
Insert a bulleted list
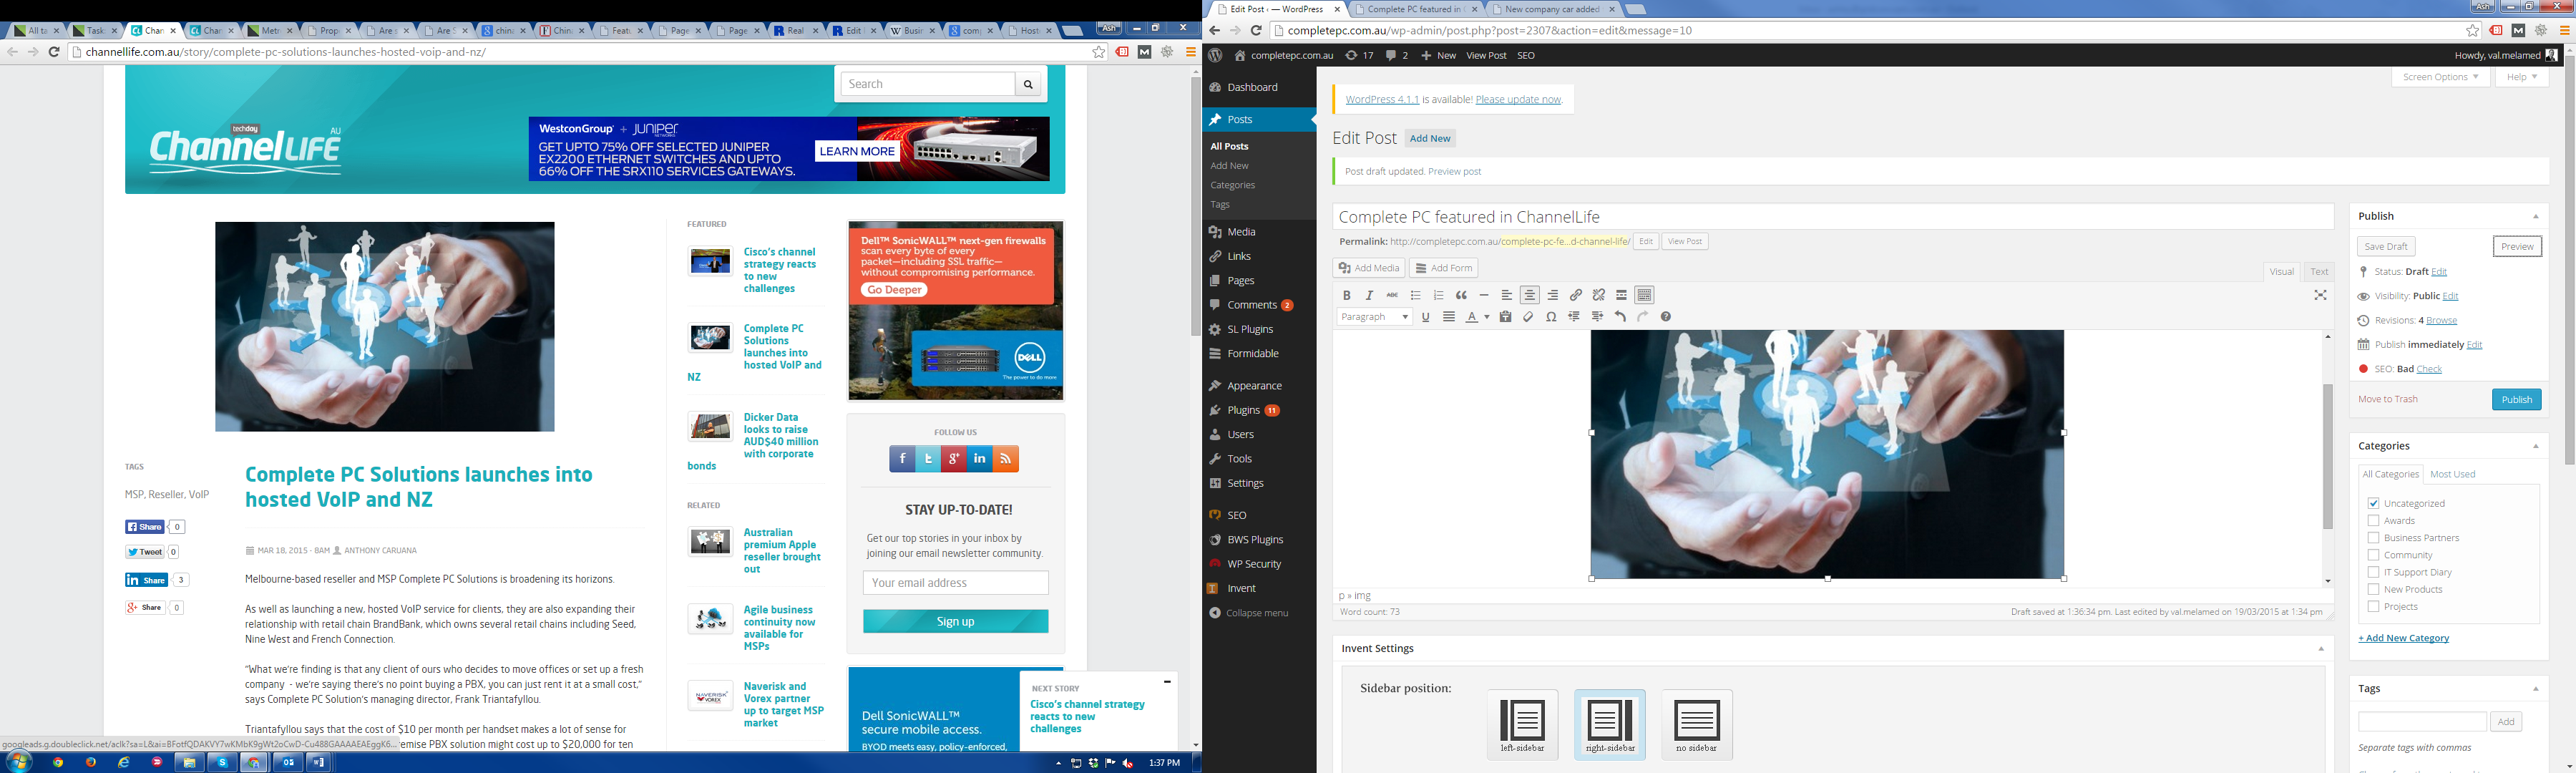(x=1415, y=295)
